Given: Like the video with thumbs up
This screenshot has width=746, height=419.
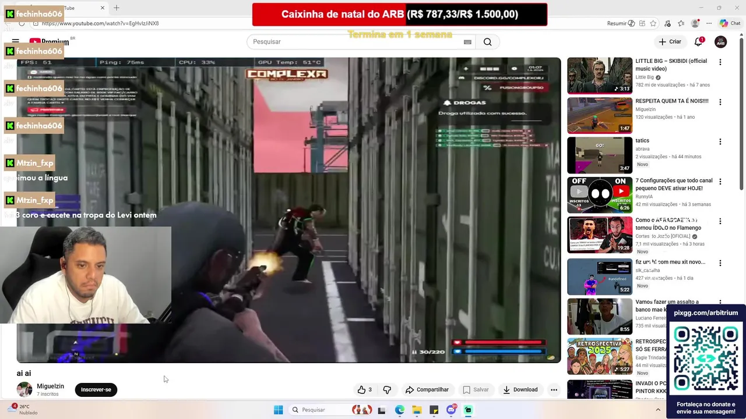Looking at the screenshot, I should (365, 390).
